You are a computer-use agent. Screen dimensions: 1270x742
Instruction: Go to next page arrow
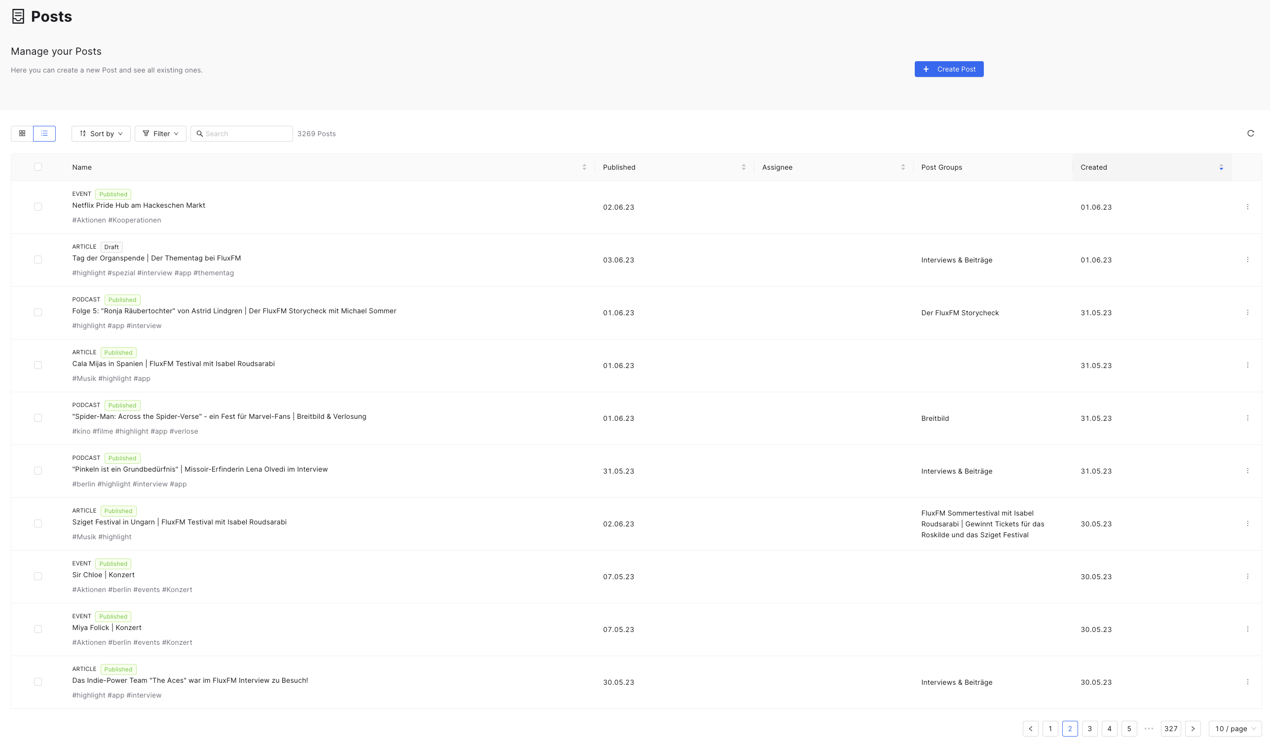pyautogui.click(x=1193, y=729)
